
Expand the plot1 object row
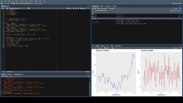click(x=93, y=15)
